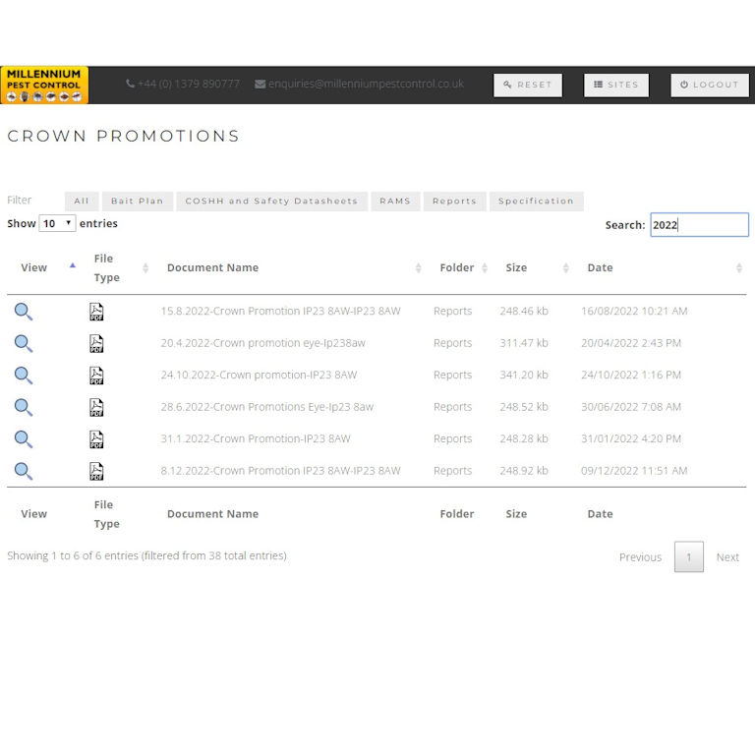Viewport: 755px width, 755px height.
Task: Filter by RAMS
Action: [395, 202]
